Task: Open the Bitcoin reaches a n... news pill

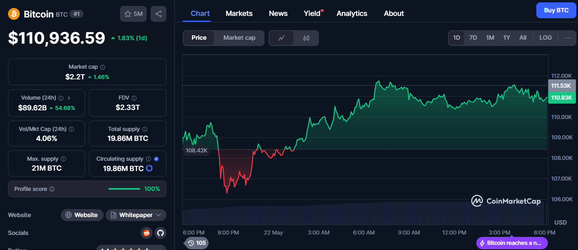Action: (x=512, y=243)
